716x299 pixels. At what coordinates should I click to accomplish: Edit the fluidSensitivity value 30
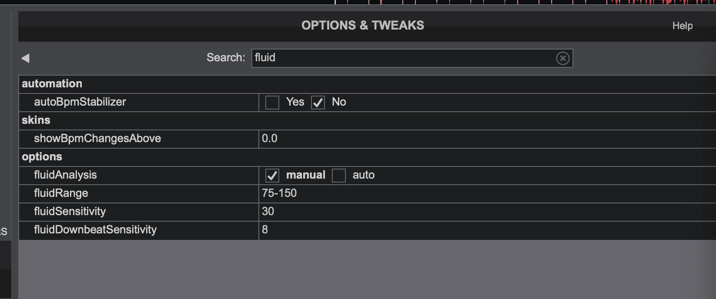487,212
